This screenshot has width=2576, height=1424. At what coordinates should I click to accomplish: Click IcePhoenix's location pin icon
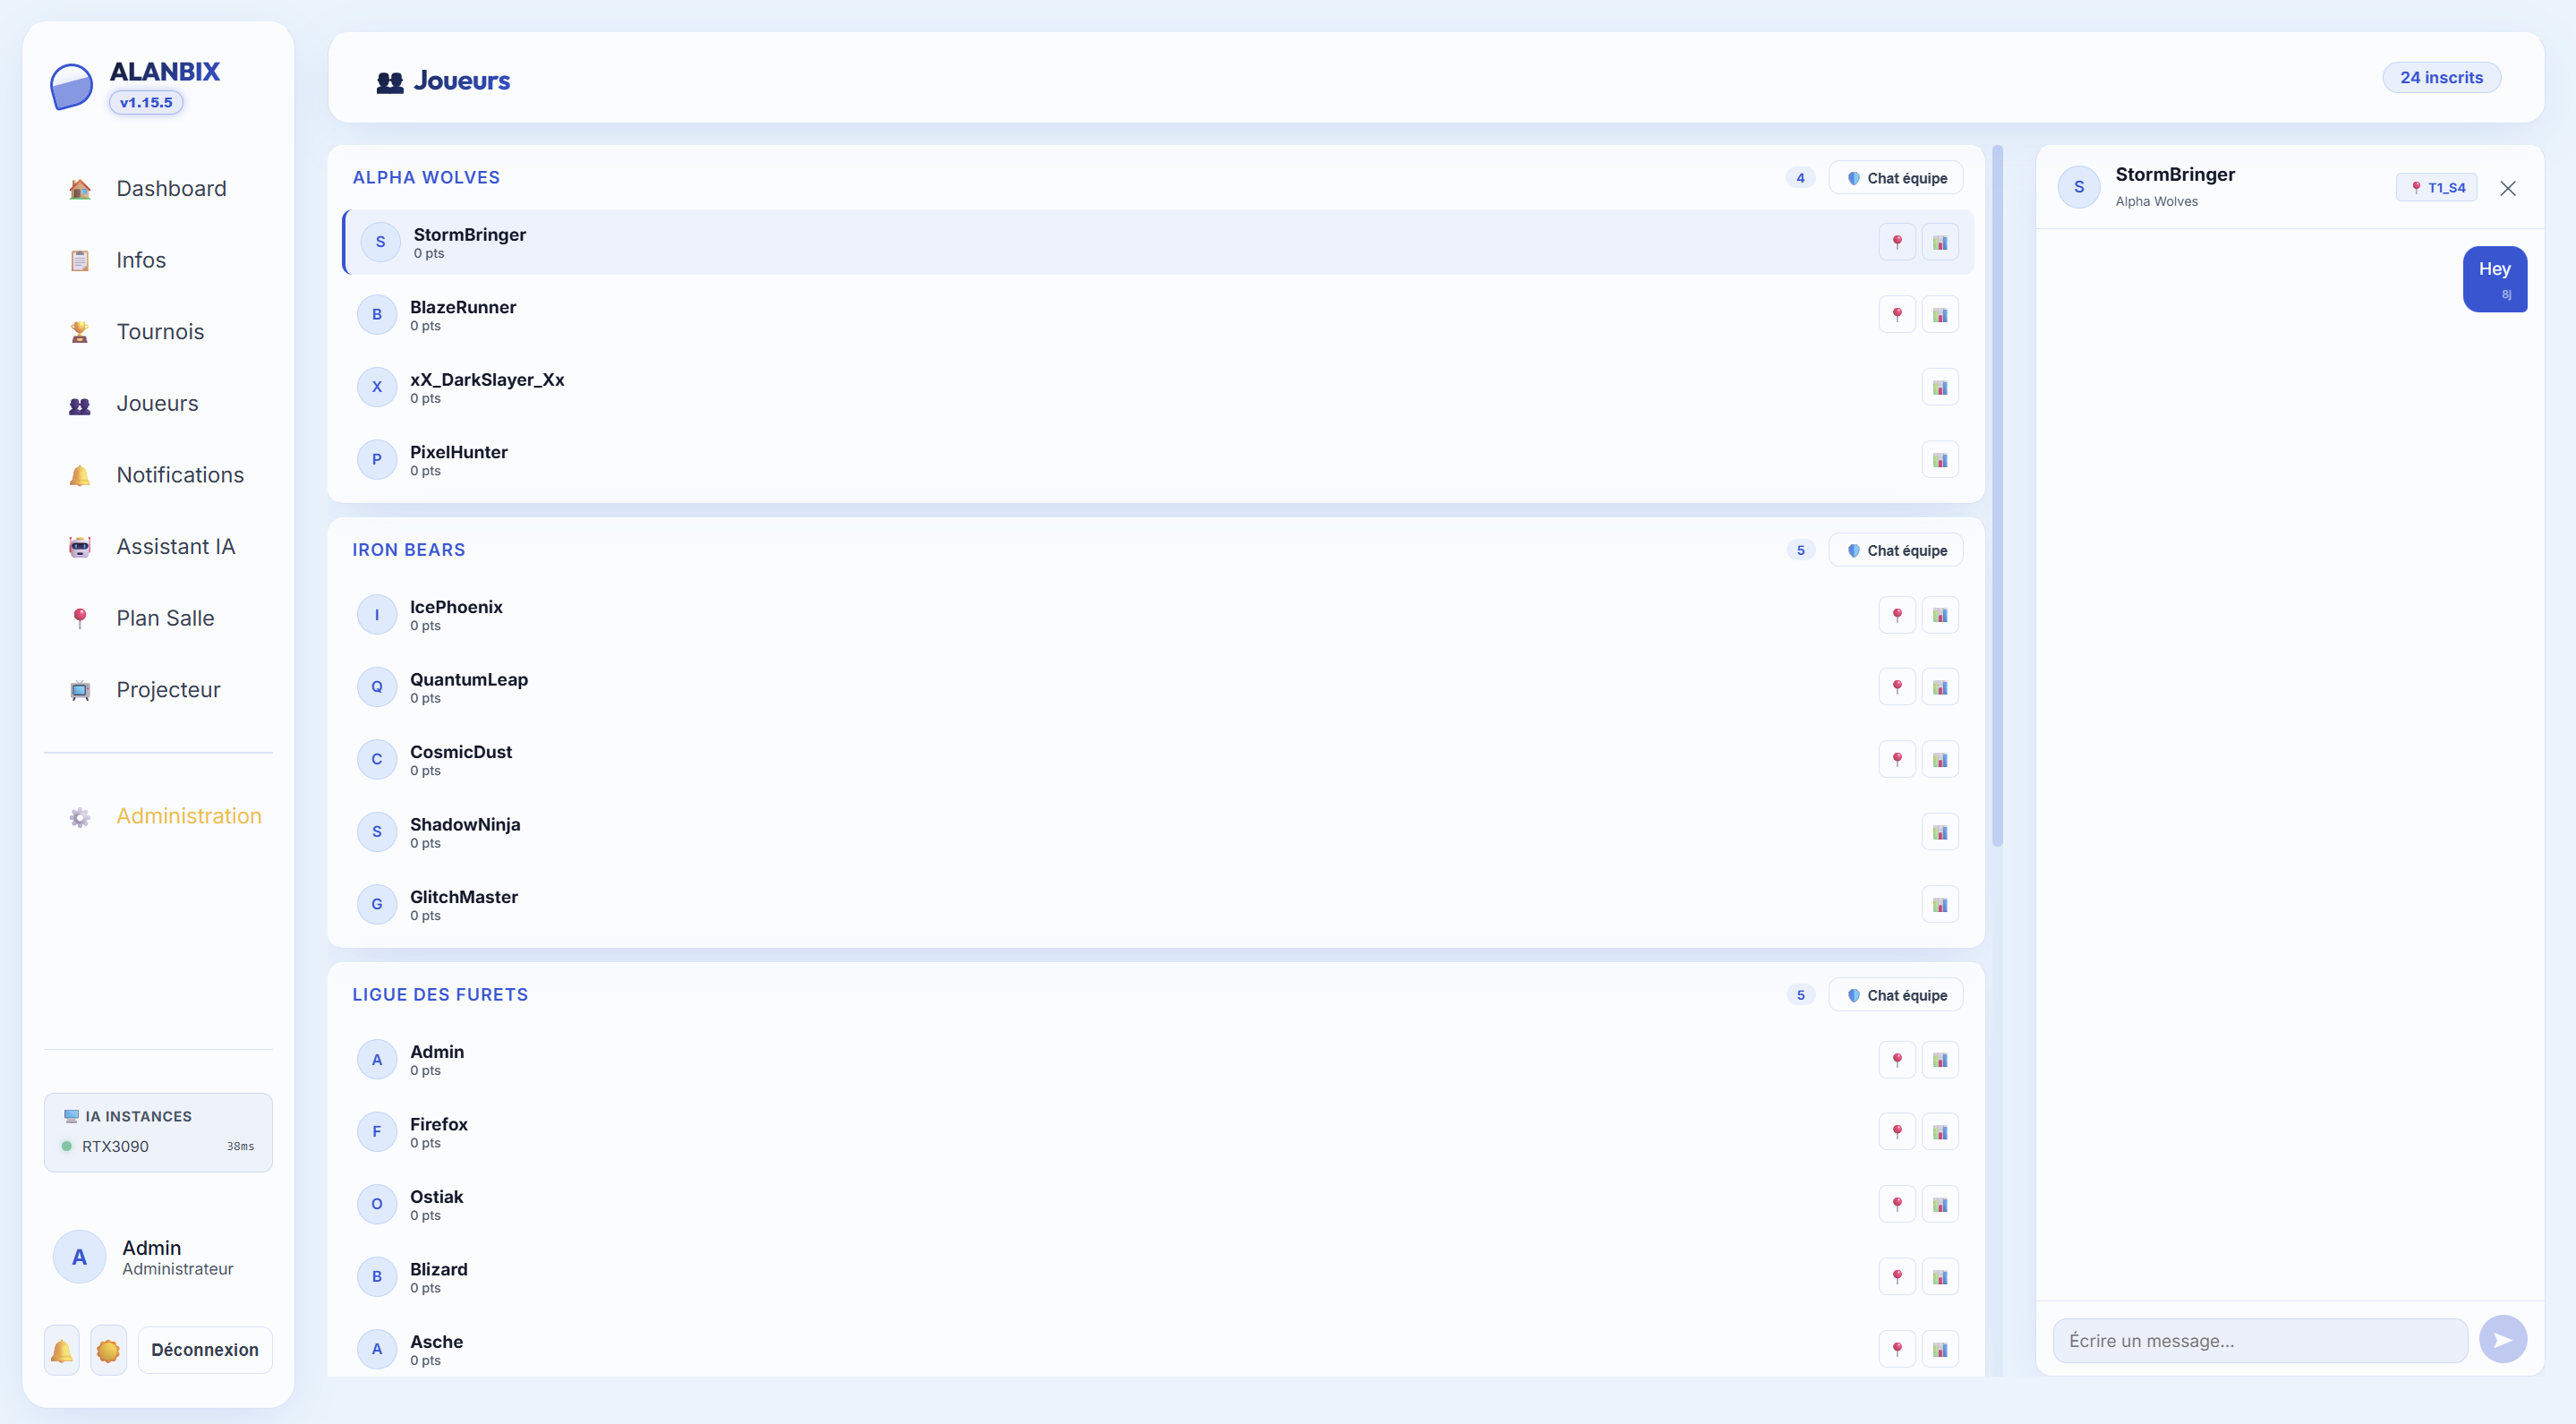coord(1897,615)
